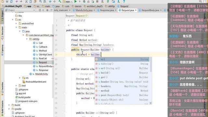Click the Redo arrow icon

tap(21, 1)
